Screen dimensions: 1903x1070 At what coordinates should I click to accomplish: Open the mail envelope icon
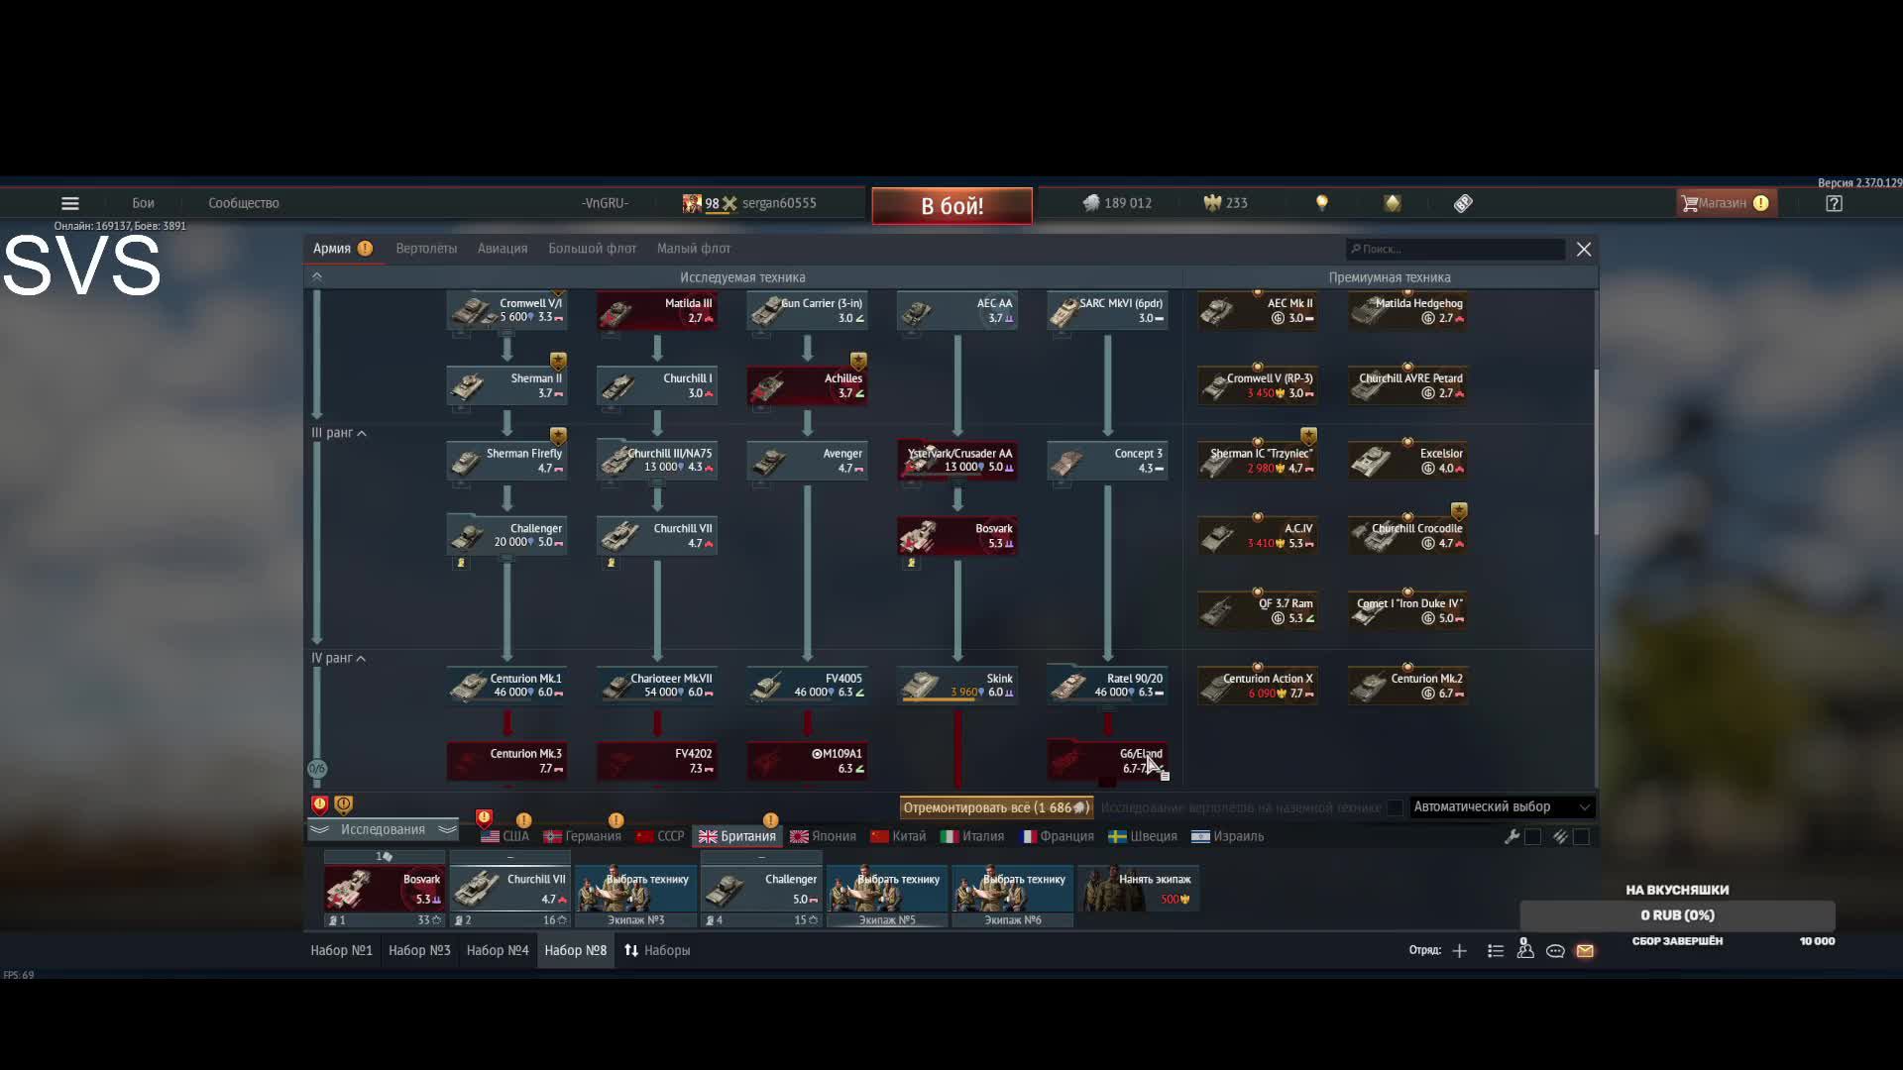click(x=1585, y=951)
